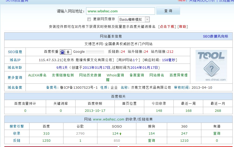The height and width of the screenshot is (147, 234).
Task: Click the 搜索引擎 column header
Action: [x=17, y=126]
